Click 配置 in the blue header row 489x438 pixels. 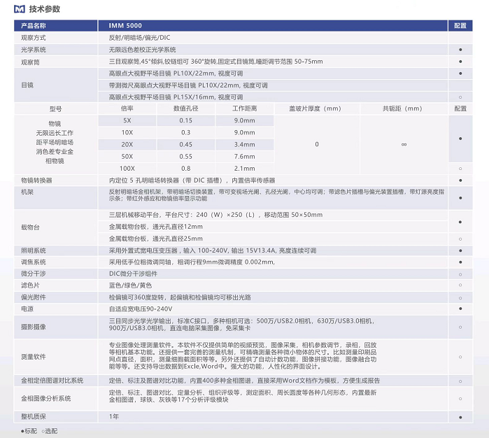point(460,26)
